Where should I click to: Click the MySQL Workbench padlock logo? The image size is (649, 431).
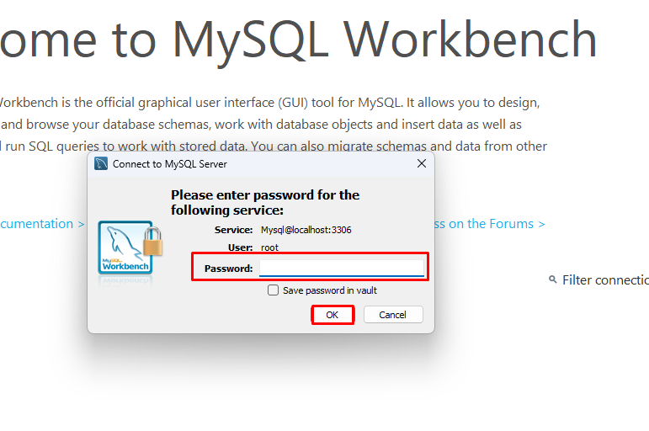tap(130, 249)
